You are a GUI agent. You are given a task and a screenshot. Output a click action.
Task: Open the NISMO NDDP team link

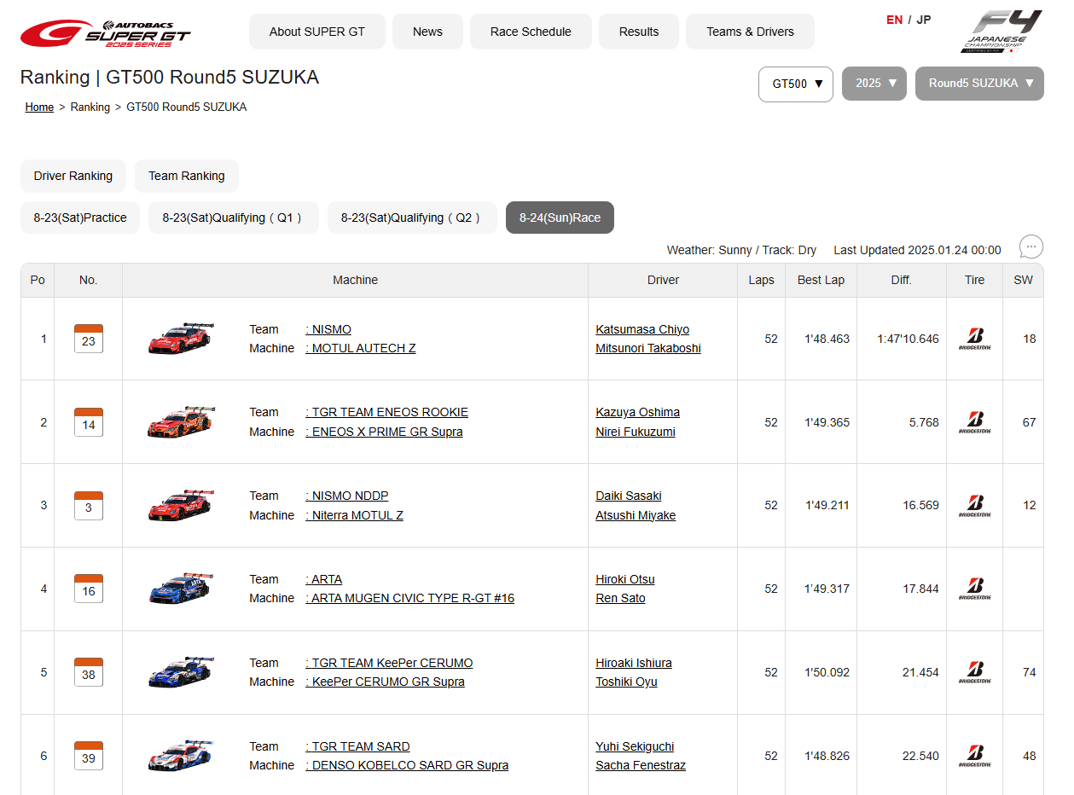click(x=346, y=496)
